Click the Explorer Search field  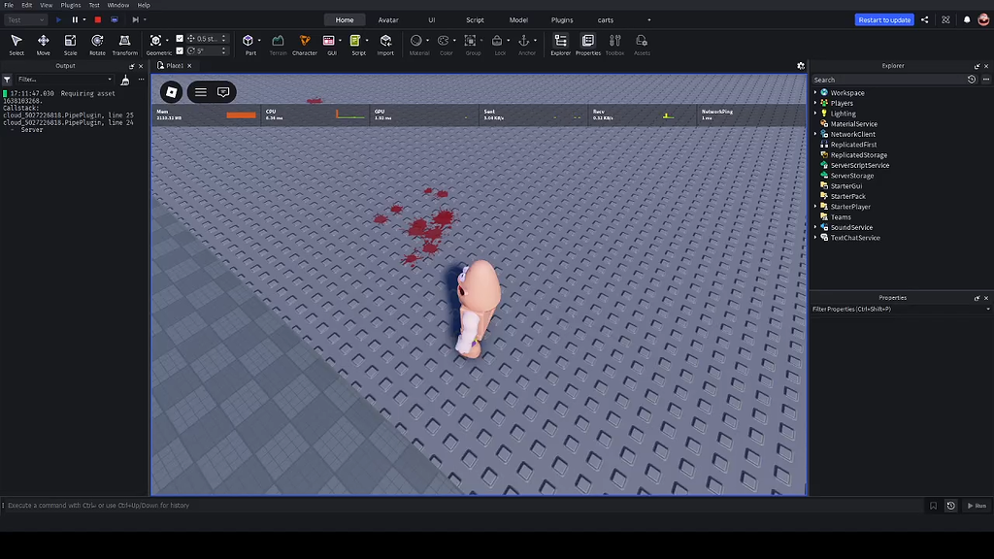pos(887,80)
